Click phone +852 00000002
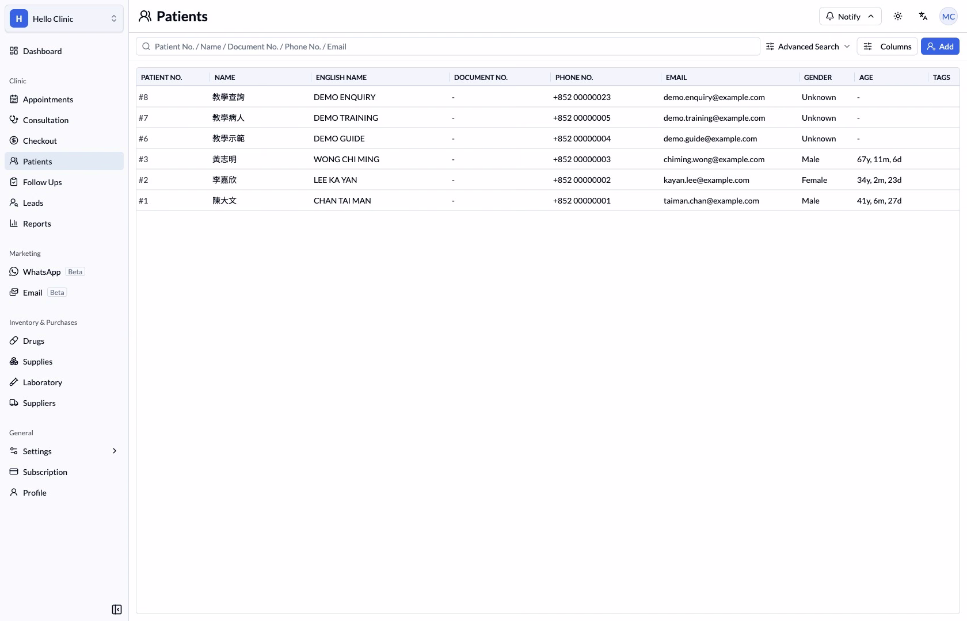The height and width of the screenshot is (621, 967). [x=582, y=179]
